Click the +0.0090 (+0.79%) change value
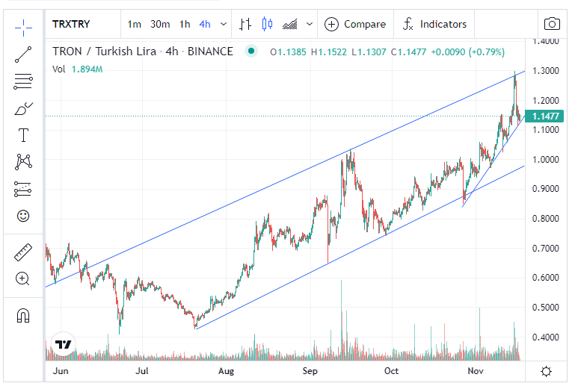578x386 pixels. click(x=467, y=52)
